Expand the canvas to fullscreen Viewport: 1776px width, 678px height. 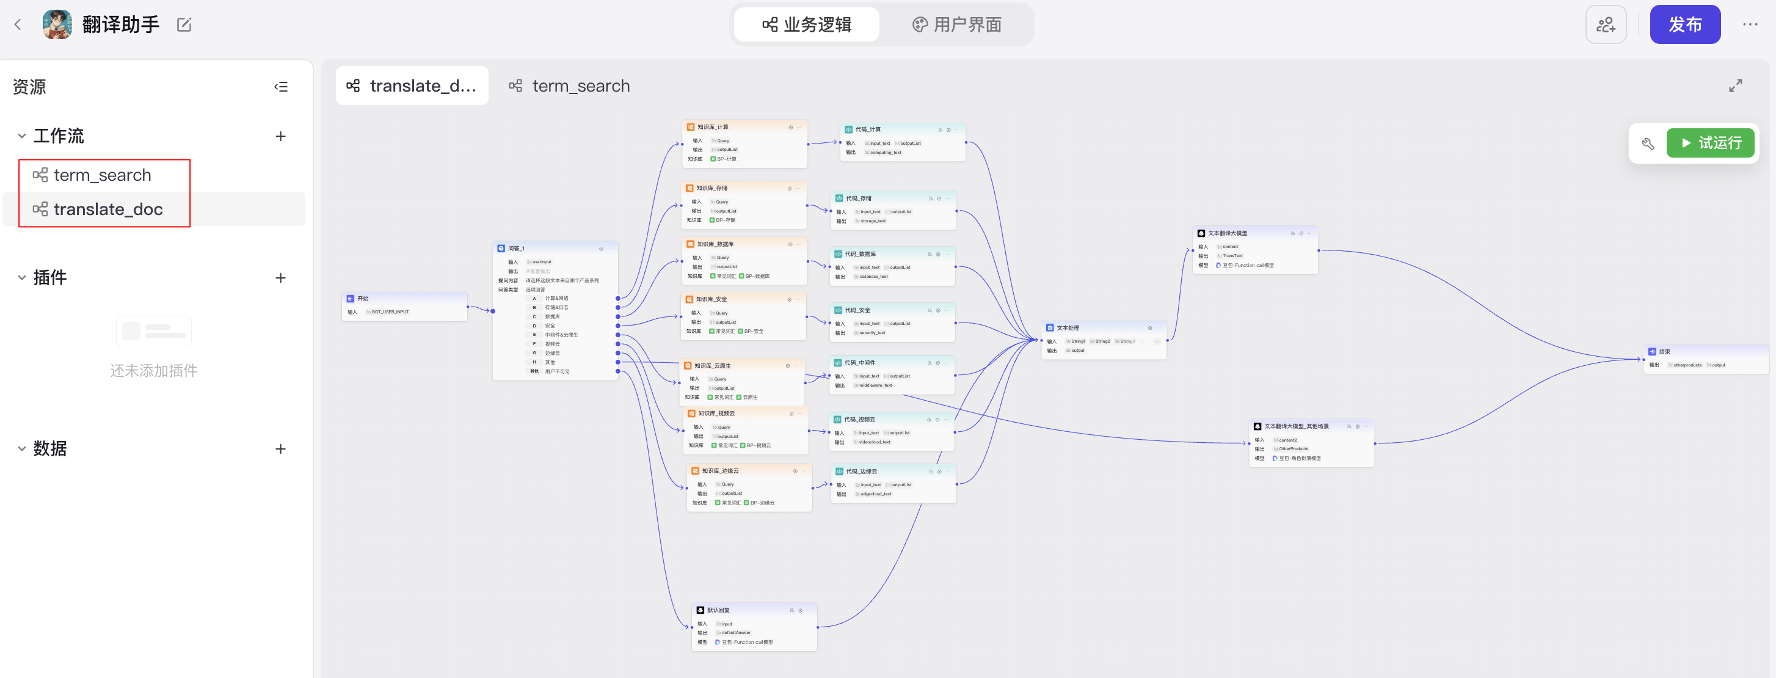click(x=1735, y=86)
